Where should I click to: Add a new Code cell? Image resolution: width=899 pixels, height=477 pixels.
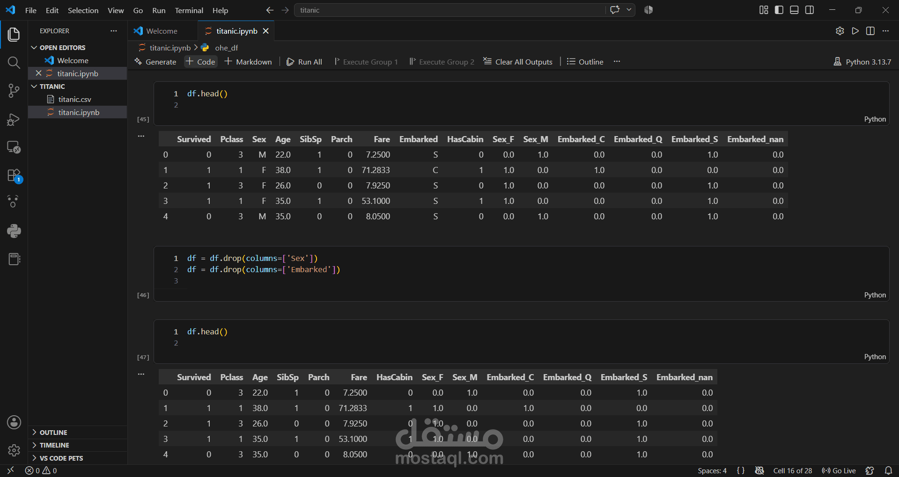click(x=200, y=62)
